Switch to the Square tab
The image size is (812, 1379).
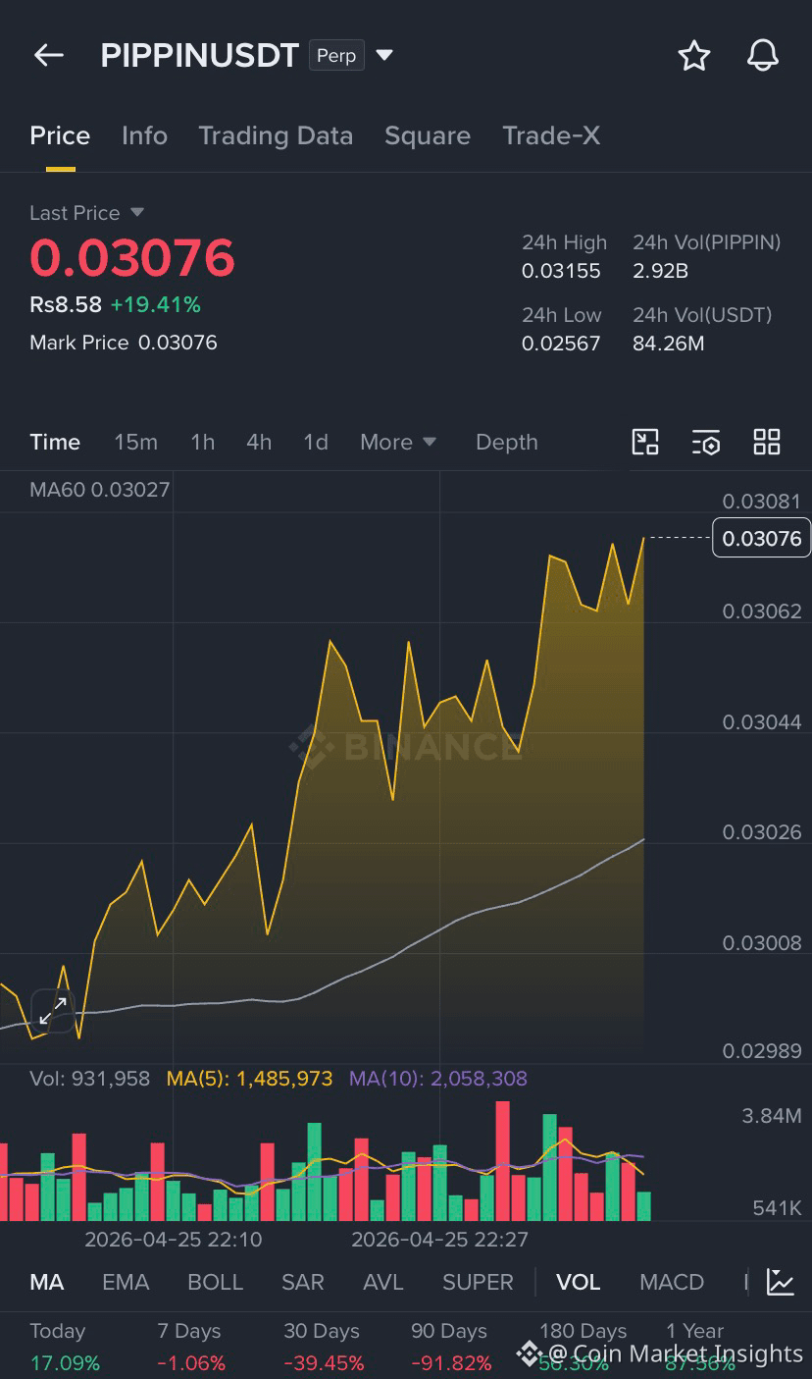pos(428,135)
